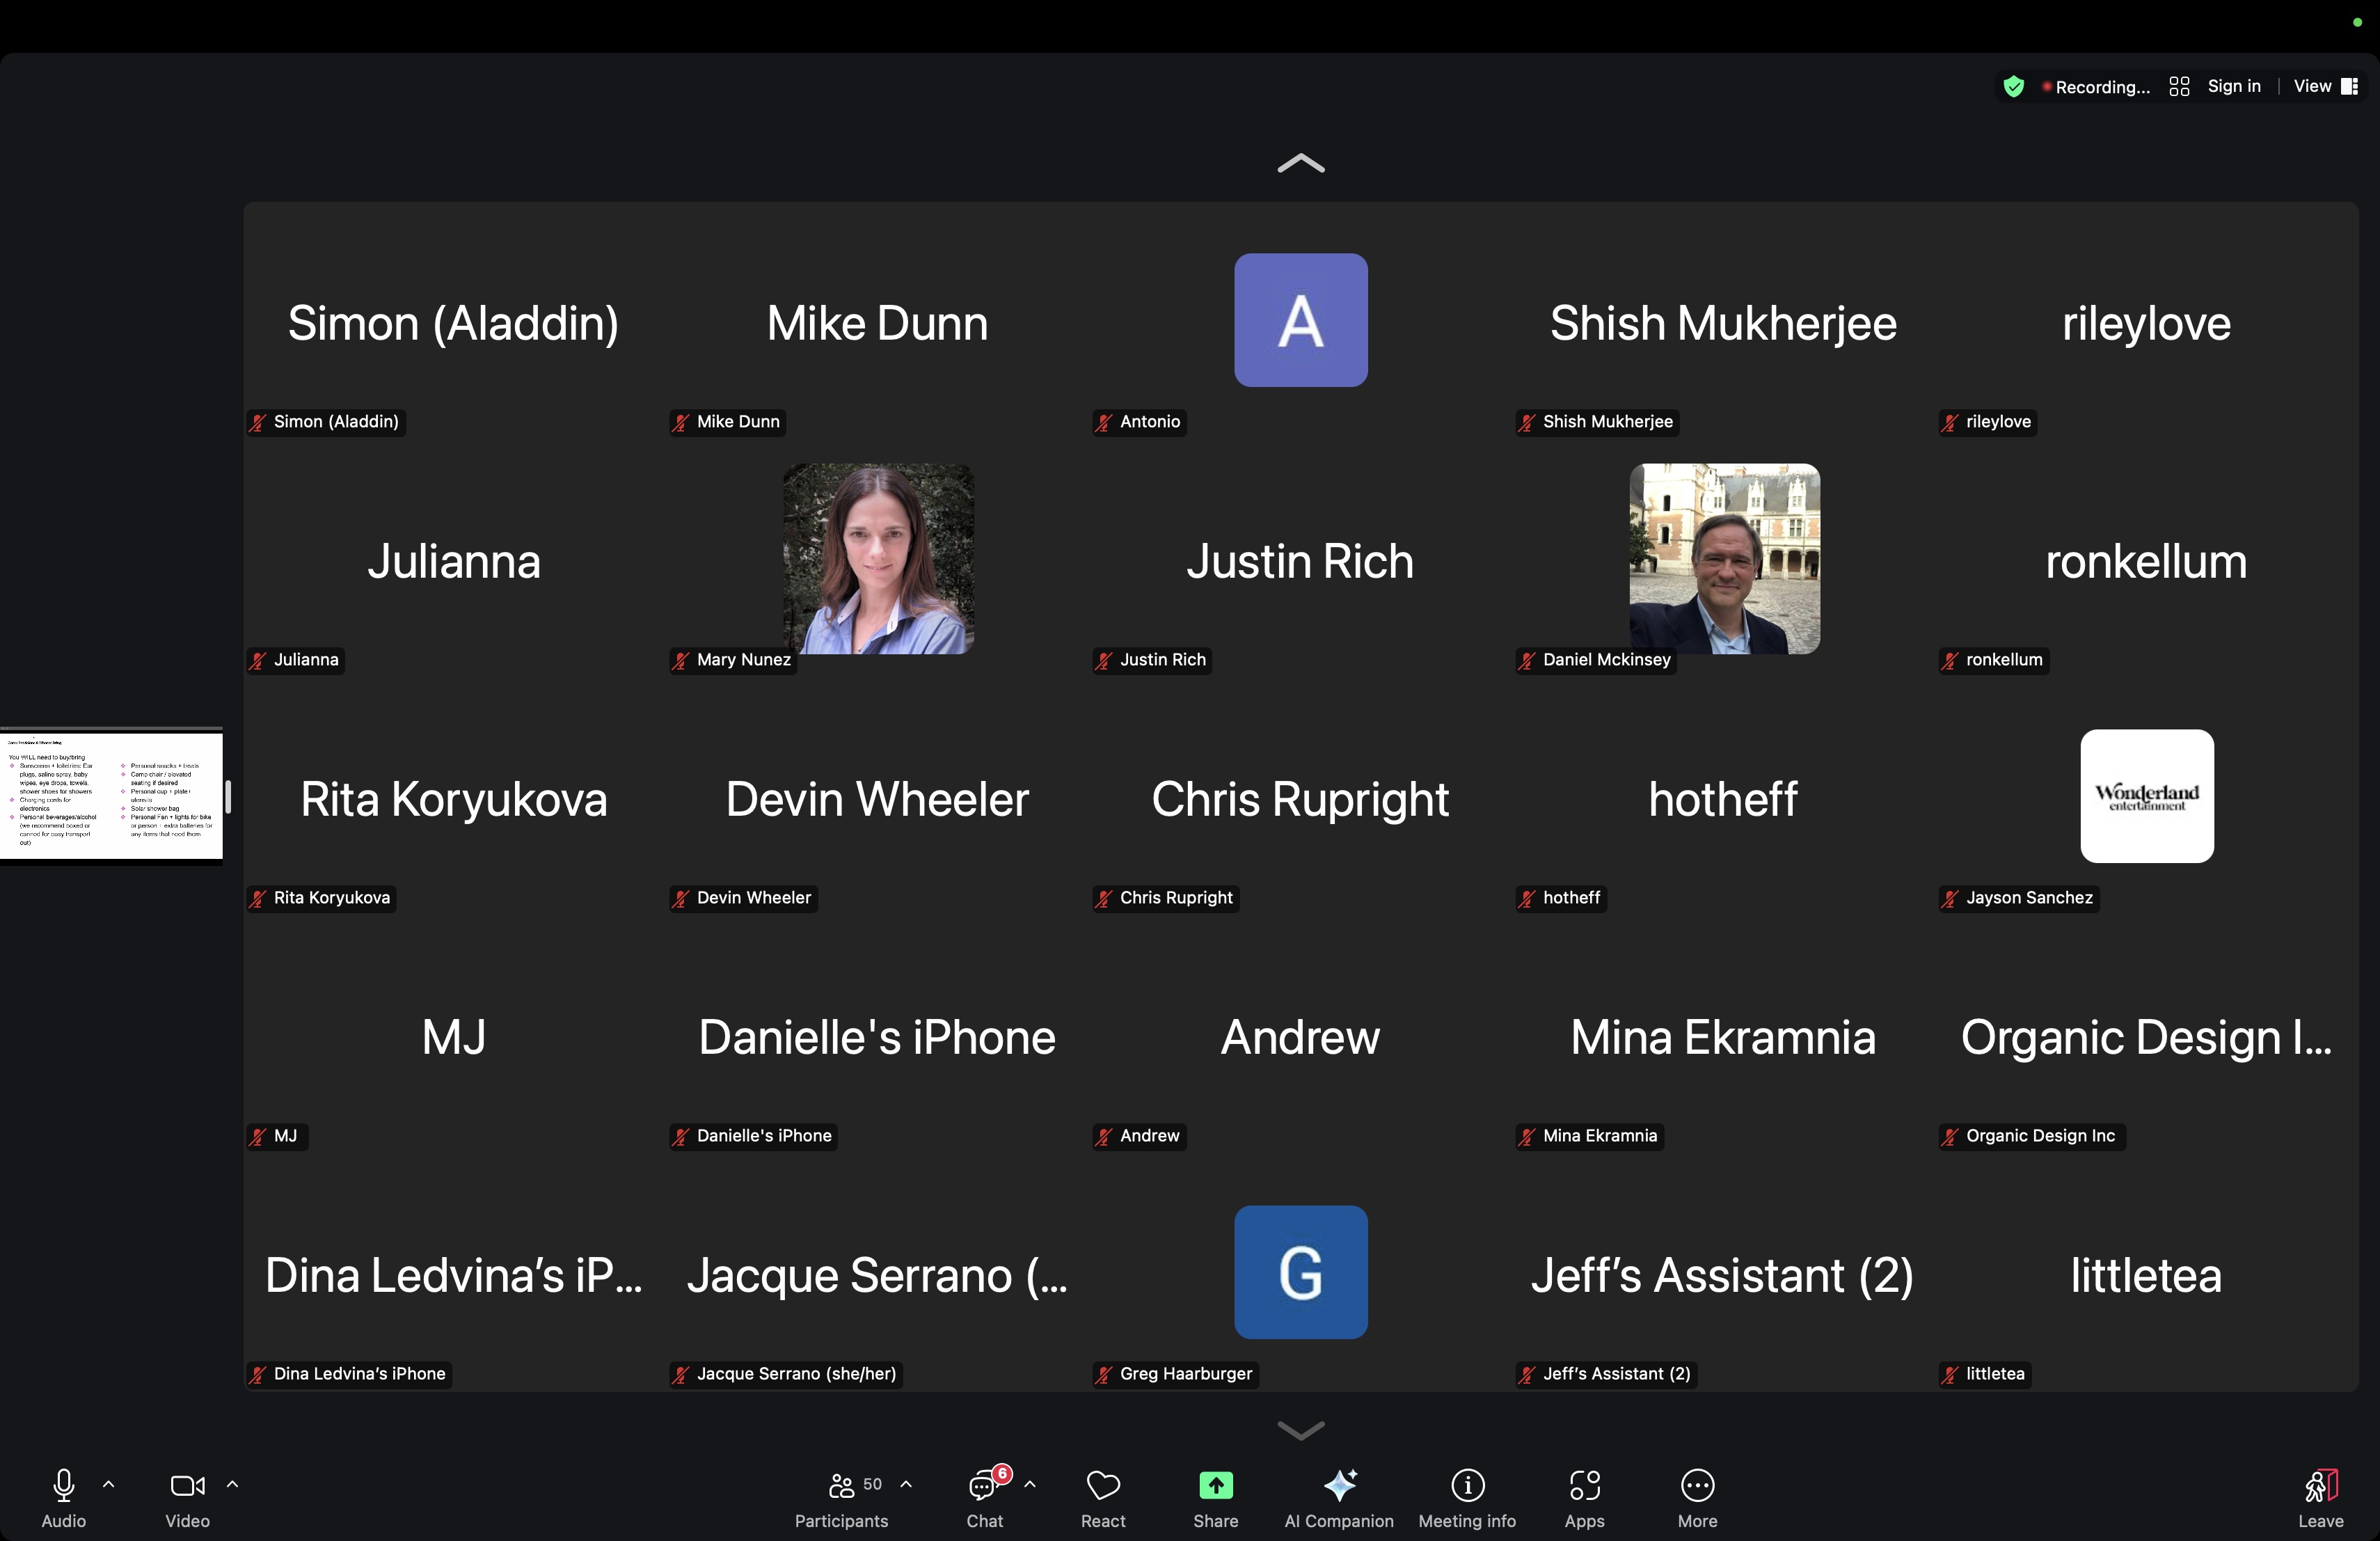Viewport: 2380px width, 1541px height.
Task: Click the green encryption shield icon
Action: point(2013,87)
